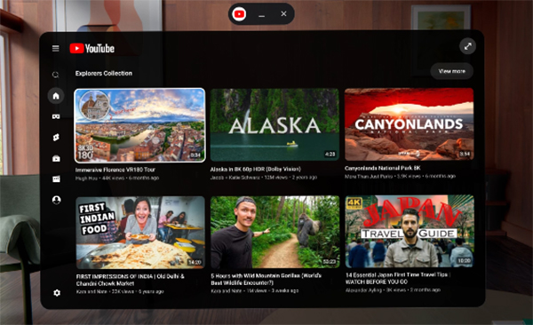Open the Library icon in sidebar
The height and width of the screenshot is (325, 533).
point(56,178)
